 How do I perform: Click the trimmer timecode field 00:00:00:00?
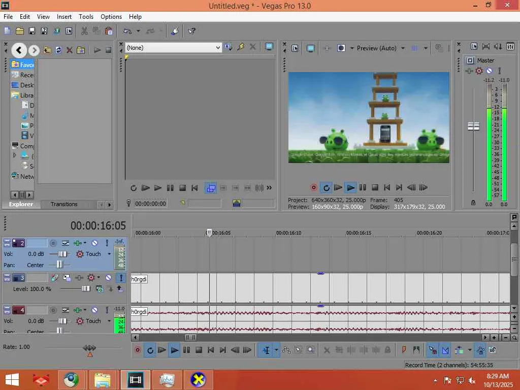pos(150,204)
